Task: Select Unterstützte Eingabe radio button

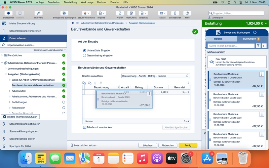Action: tap(84, 50)
